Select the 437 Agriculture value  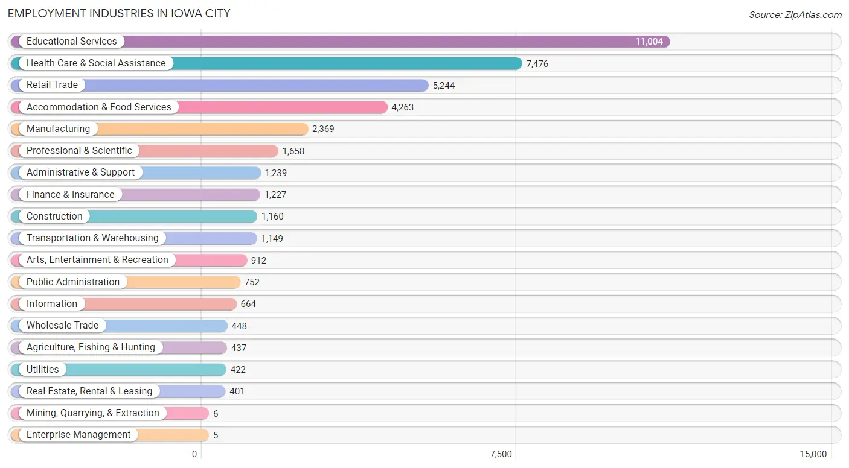tap(239, 347)
